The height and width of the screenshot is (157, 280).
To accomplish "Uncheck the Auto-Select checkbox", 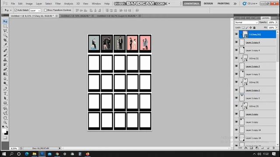I will coord(16,10).
